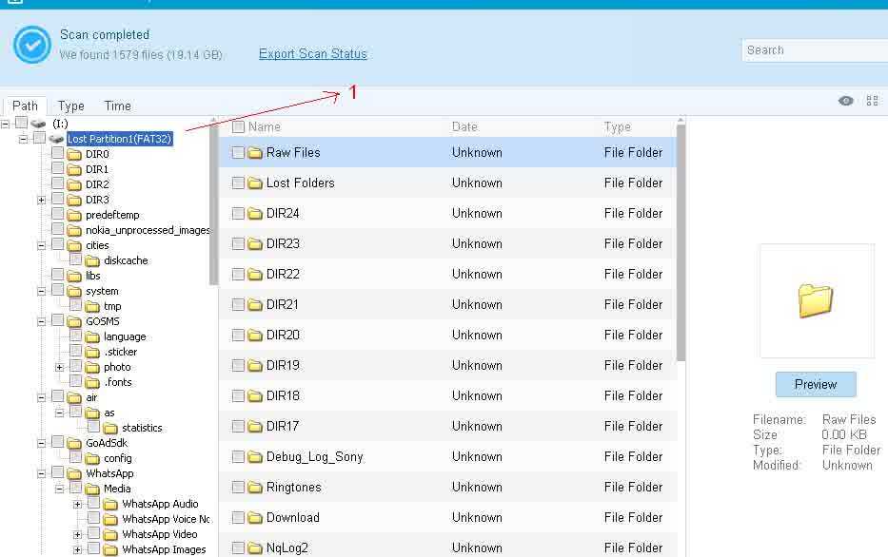
Task: Select the .sticker folder in tree
Action: click(121, 353)
